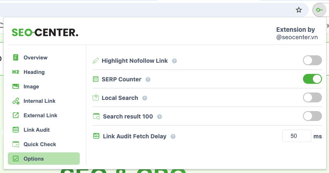
Task: Open the Link Audit section
Action: pos(36,130)
